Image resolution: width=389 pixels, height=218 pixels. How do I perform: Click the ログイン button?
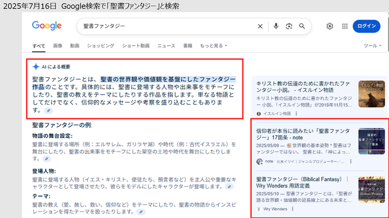pyautogui.click(x=366, y=26)
